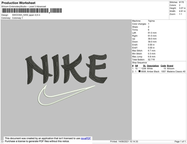
Task: Select thread code 1007
Action: [x=164, y=71]
